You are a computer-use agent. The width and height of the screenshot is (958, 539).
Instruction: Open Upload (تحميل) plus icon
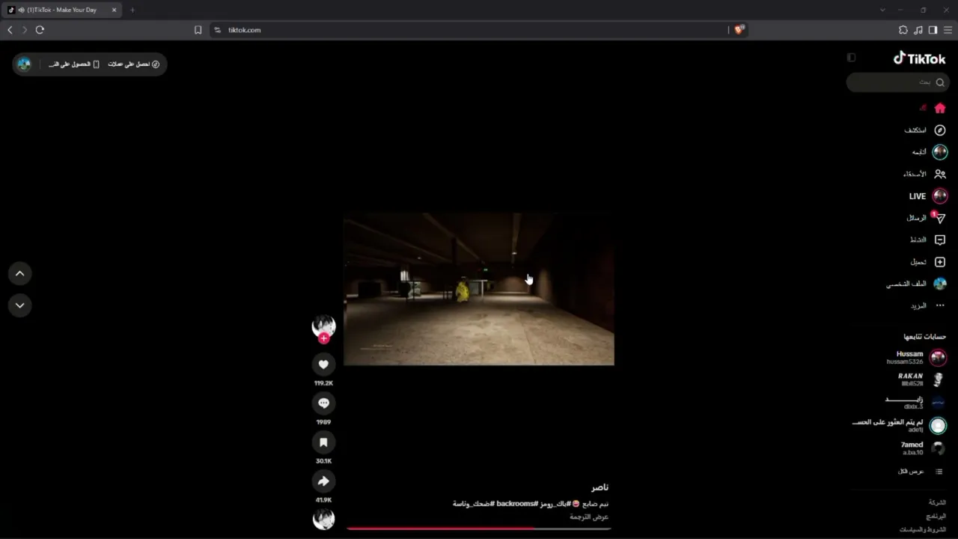tap(940, 262)
